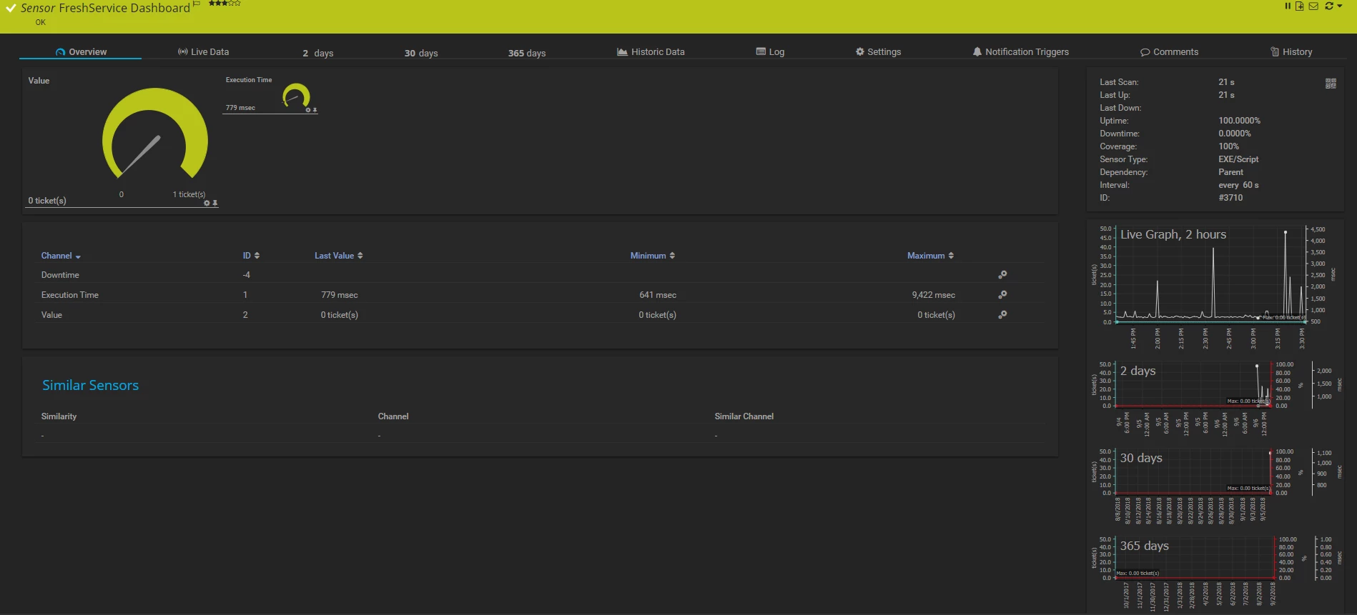Open the Settings tab
Screen dimensions: 1357x615
878,52
